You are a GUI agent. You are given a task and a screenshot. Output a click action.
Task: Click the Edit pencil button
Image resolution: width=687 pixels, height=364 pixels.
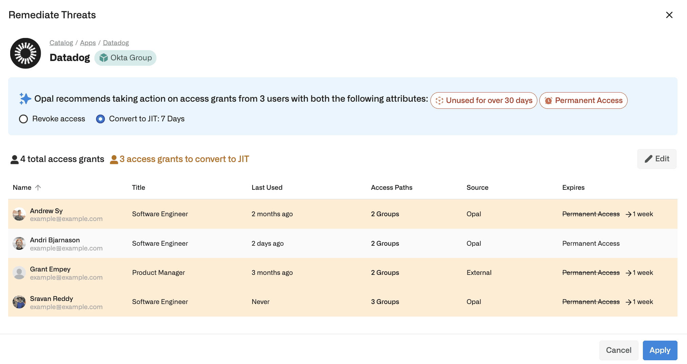click(x=656, y=159)
